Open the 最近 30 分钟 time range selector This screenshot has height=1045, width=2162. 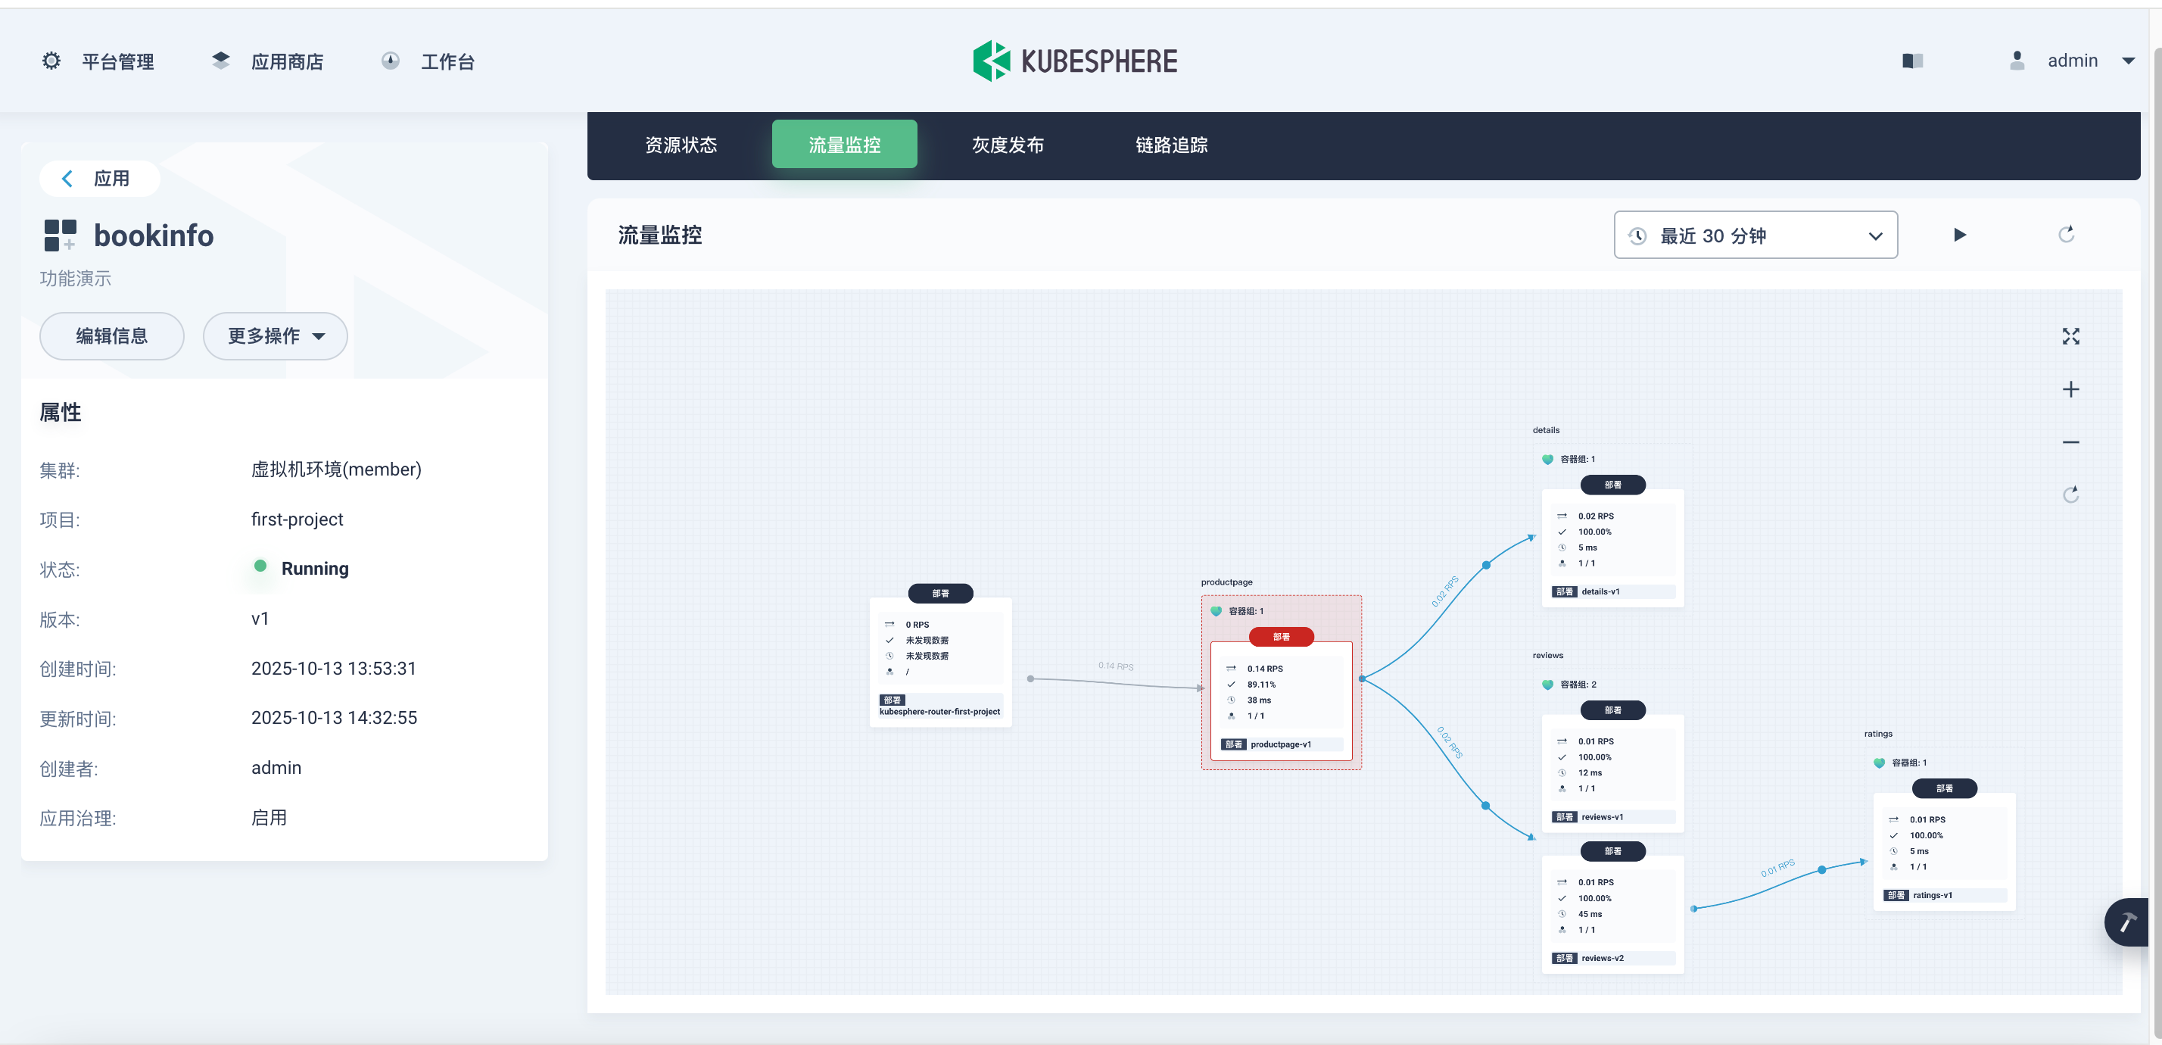tap(1755, 235)
